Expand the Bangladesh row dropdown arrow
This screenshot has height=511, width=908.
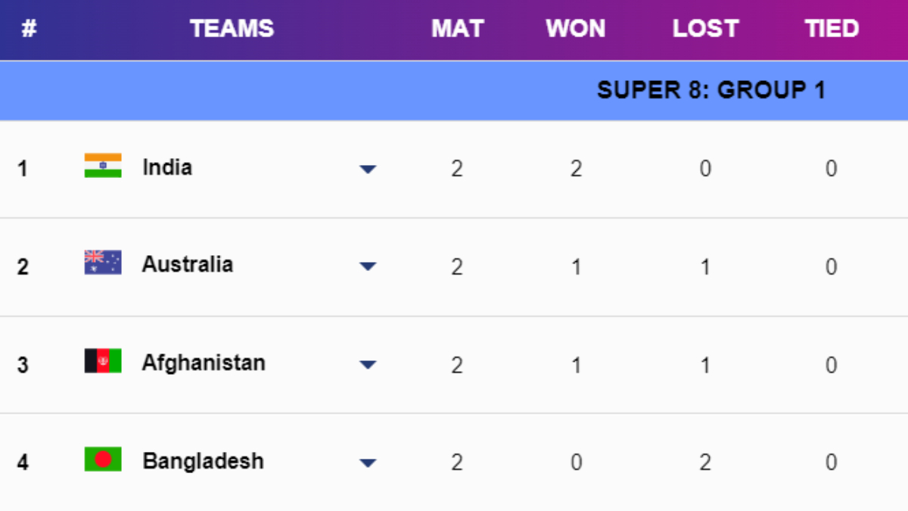(x=368, y=463)
